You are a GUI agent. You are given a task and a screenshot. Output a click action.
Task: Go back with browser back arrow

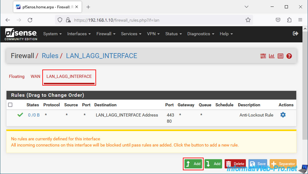[x=8, y=20]
